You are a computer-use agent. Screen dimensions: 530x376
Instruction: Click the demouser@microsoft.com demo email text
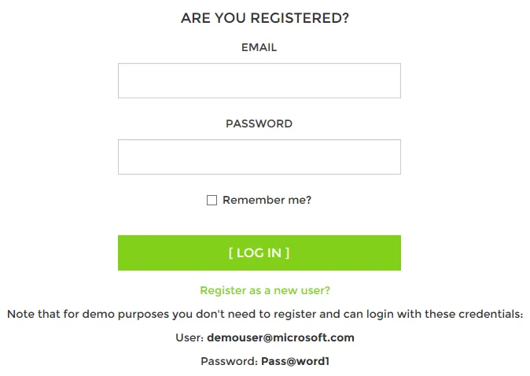pos(280,338)
